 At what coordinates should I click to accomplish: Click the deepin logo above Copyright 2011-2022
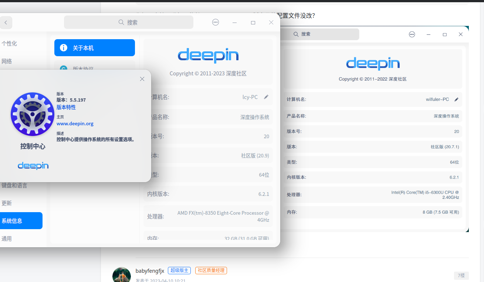click(373, 64)
